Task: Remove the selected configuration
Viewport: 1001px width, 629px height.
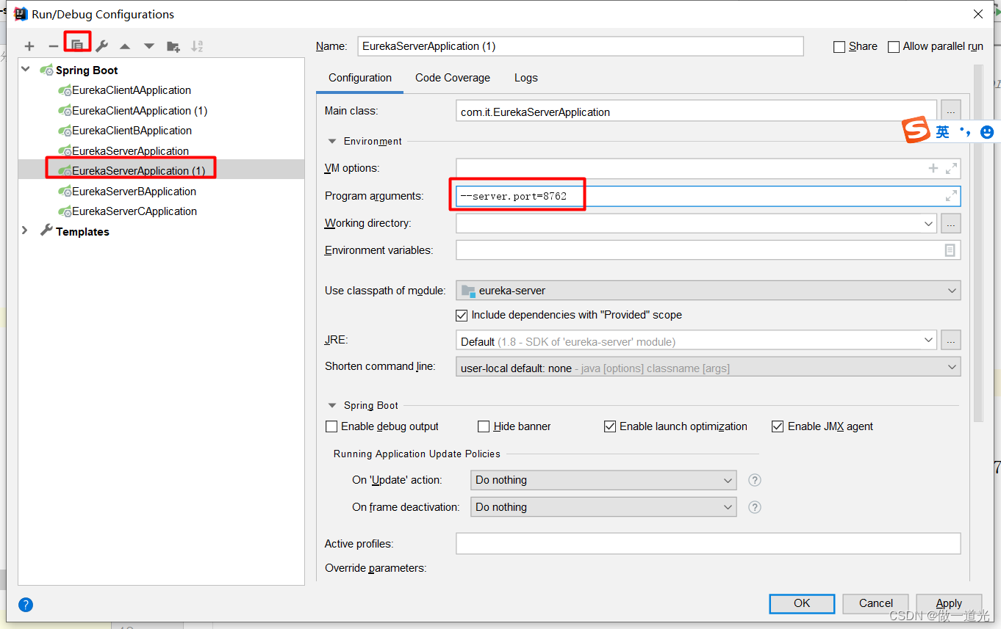Action: point(53,46)
